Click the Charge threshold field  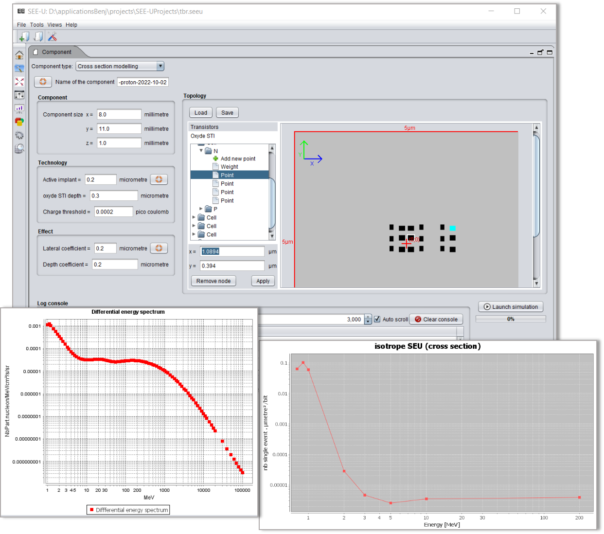pos(113,212)
